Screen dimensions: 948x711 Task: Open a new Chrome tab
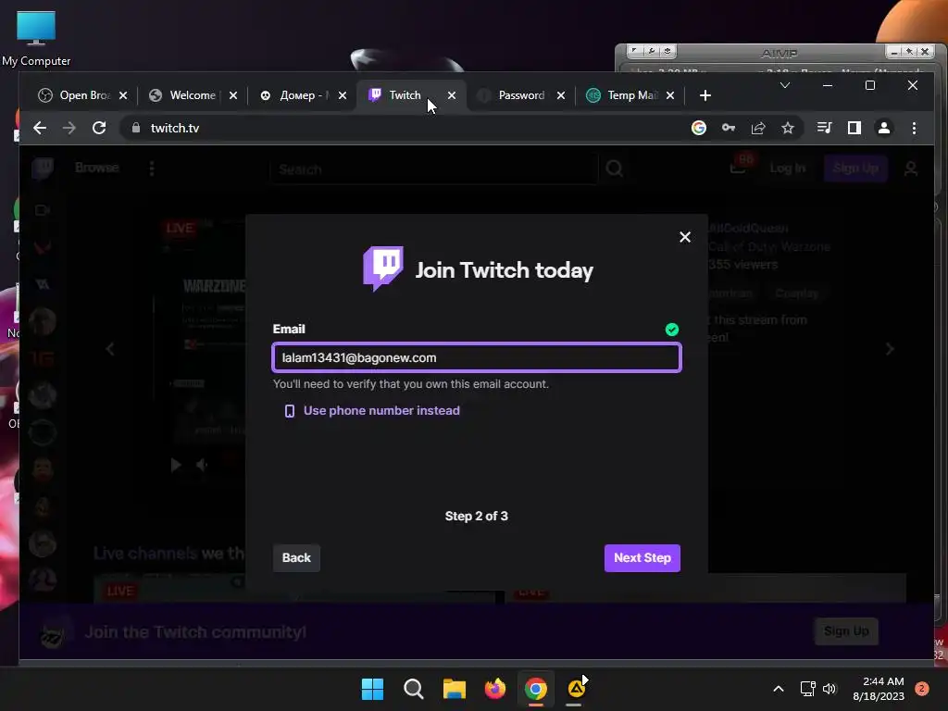click(705, 95)
